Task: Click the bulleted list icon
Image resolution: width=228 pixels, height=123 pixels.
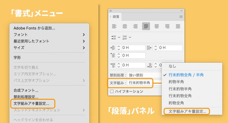Action: click(x=114, y=38)
